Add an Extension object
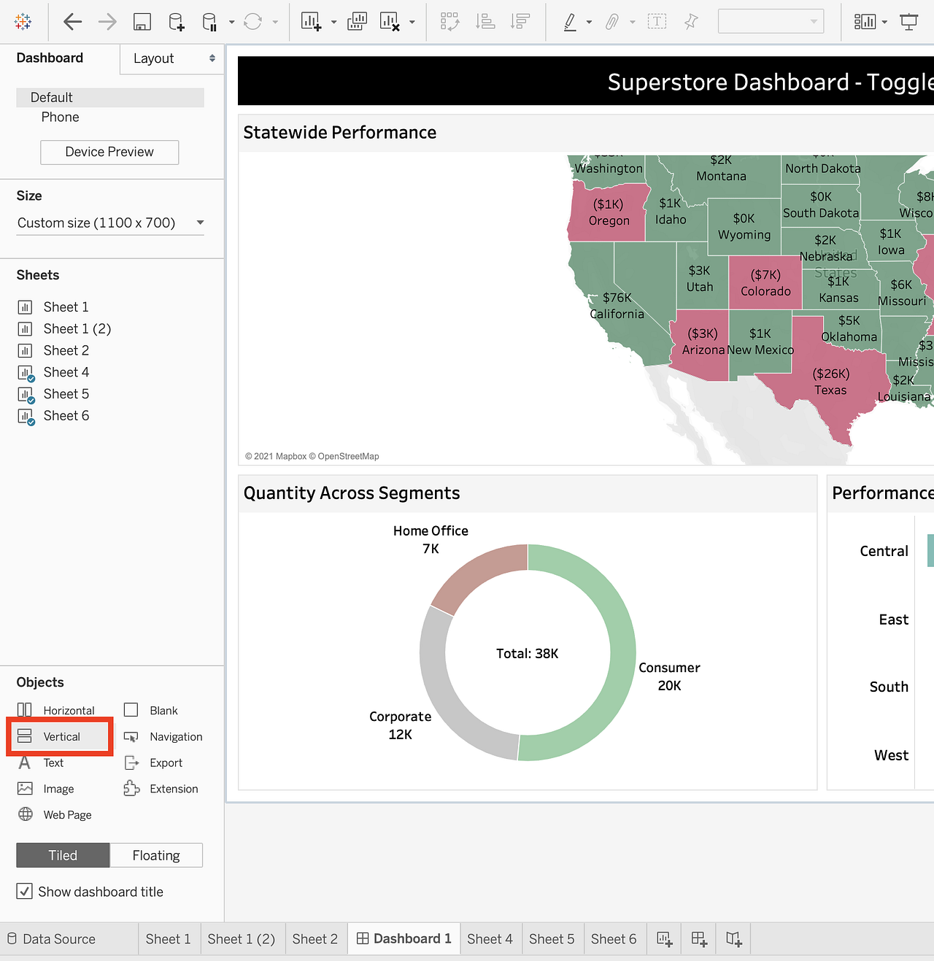The width and height of the screenshot is (934, 961). tap(161, 789)
